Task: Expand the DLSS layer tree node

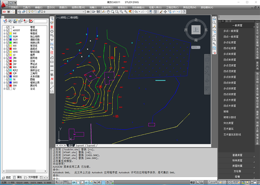Action: pos(4,40)
